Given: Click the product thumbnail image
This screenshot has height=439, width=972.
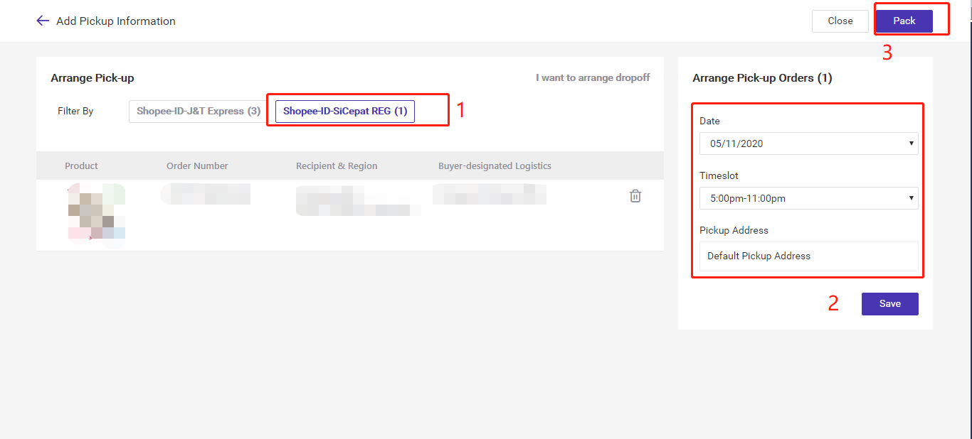Looking at the screenshot, I should click(x=96, y=215).
